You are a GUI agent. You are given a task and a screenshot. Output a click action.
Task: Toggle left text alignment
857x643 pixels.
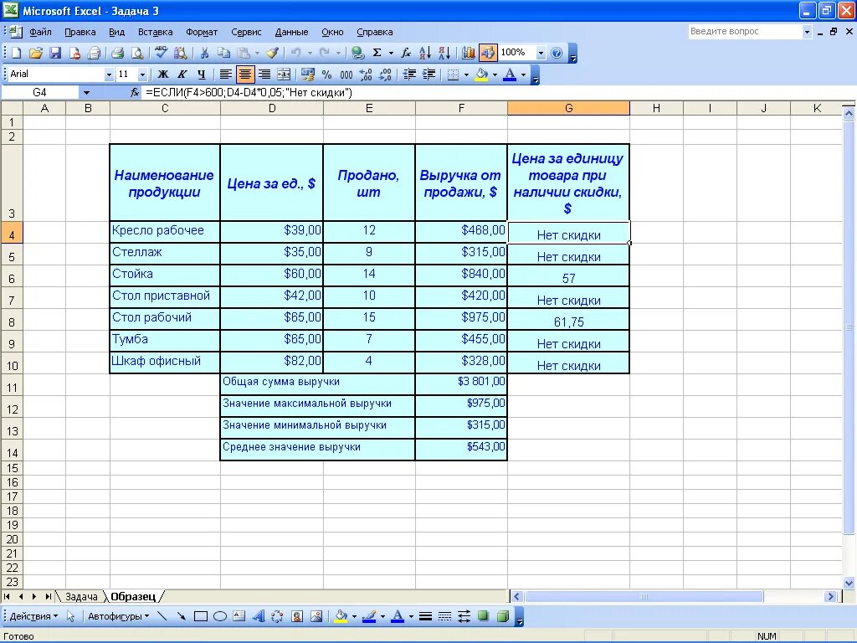(225, 75)
